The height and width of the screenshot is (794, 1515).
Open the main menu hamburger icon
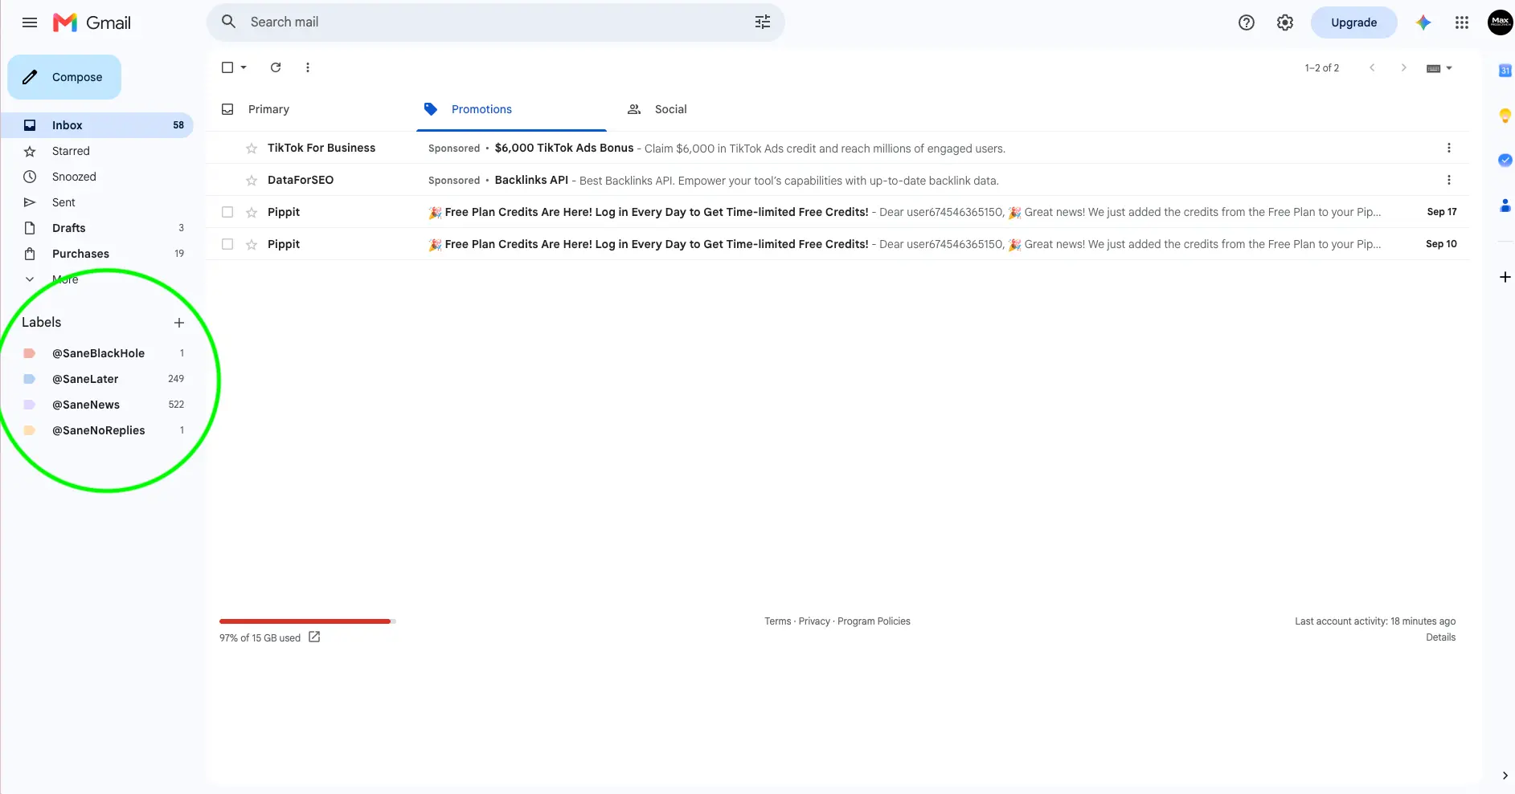point(30,22)
